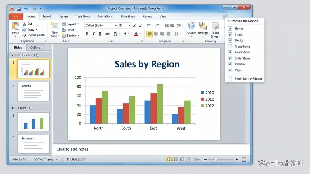This screenshot has width=310, height=174.
Task: Click the Align Text Left icon
Action: click(150, 34)
